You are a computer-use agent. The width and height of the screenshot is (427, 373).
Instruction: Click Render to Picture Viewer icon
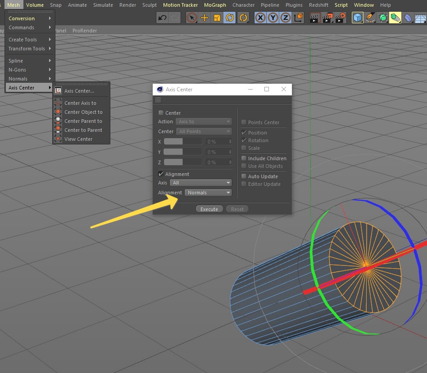click(x=327, y=18)
